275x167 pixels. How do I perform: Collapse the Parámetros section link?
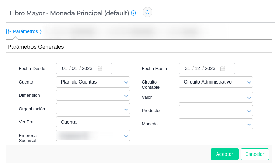pos(26,31)
